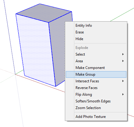This screenshot has height=127, width=134.
Task: Click the Area menu label
Action: [79, 61]
